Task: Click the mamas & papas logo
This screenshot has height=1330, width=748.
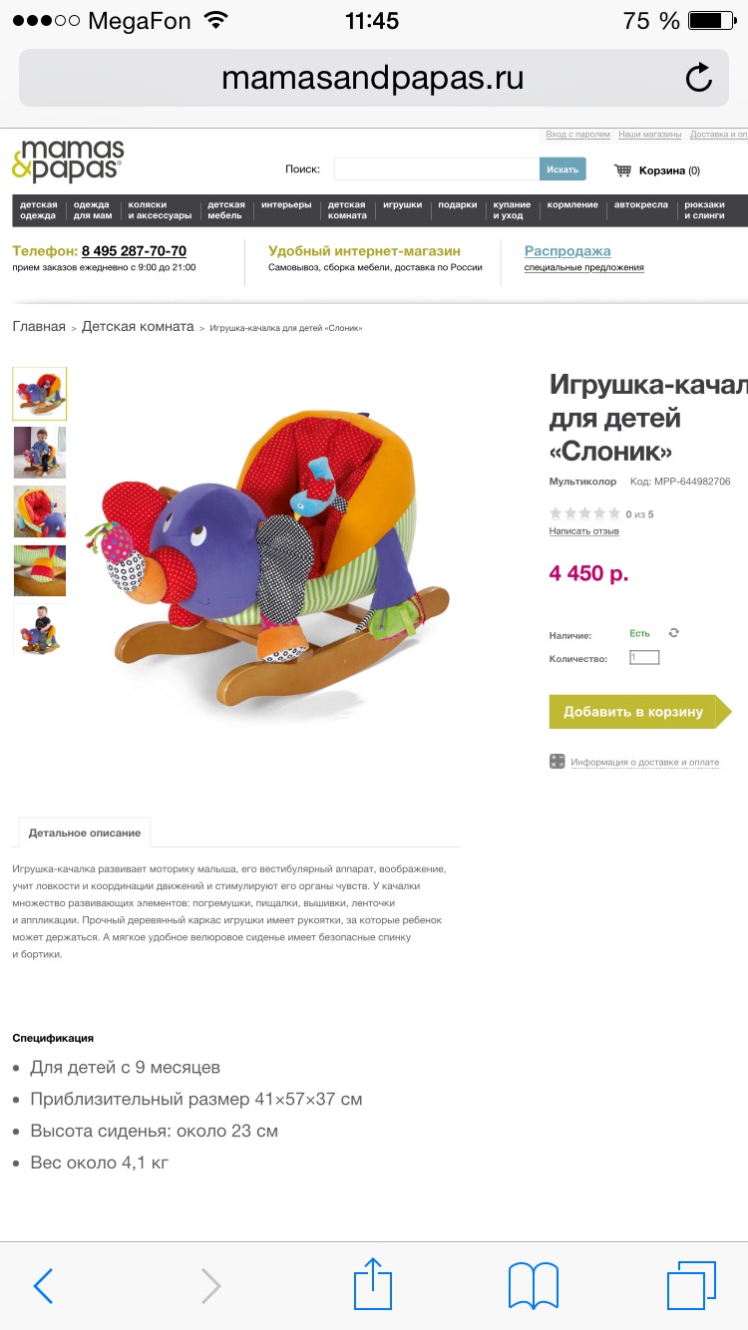Action: pyautogui.click(x=68, y=161)
